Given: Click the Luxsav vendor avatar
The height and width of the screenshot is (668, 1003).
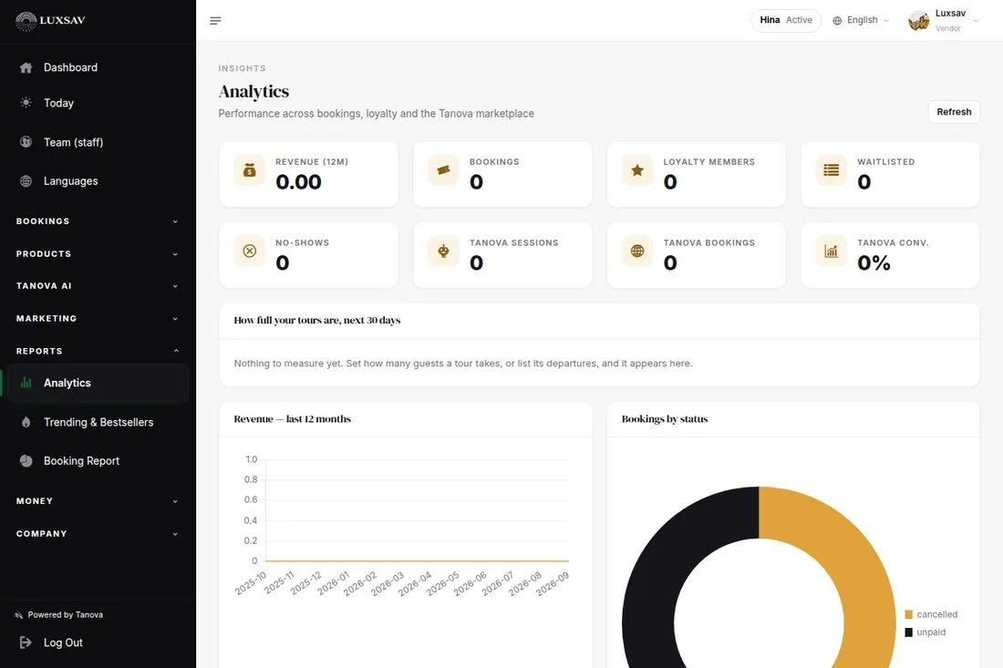Looking at the screenshot, I should pos(918,20).
